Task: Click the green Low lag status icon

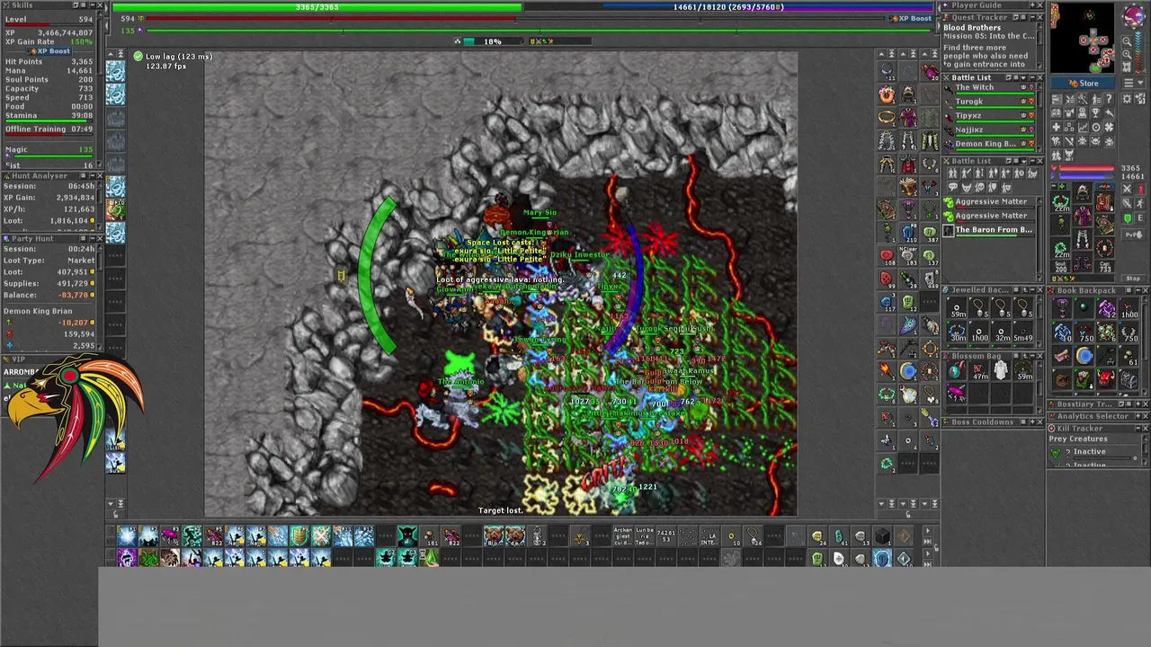Action: [x=138, y=57]
